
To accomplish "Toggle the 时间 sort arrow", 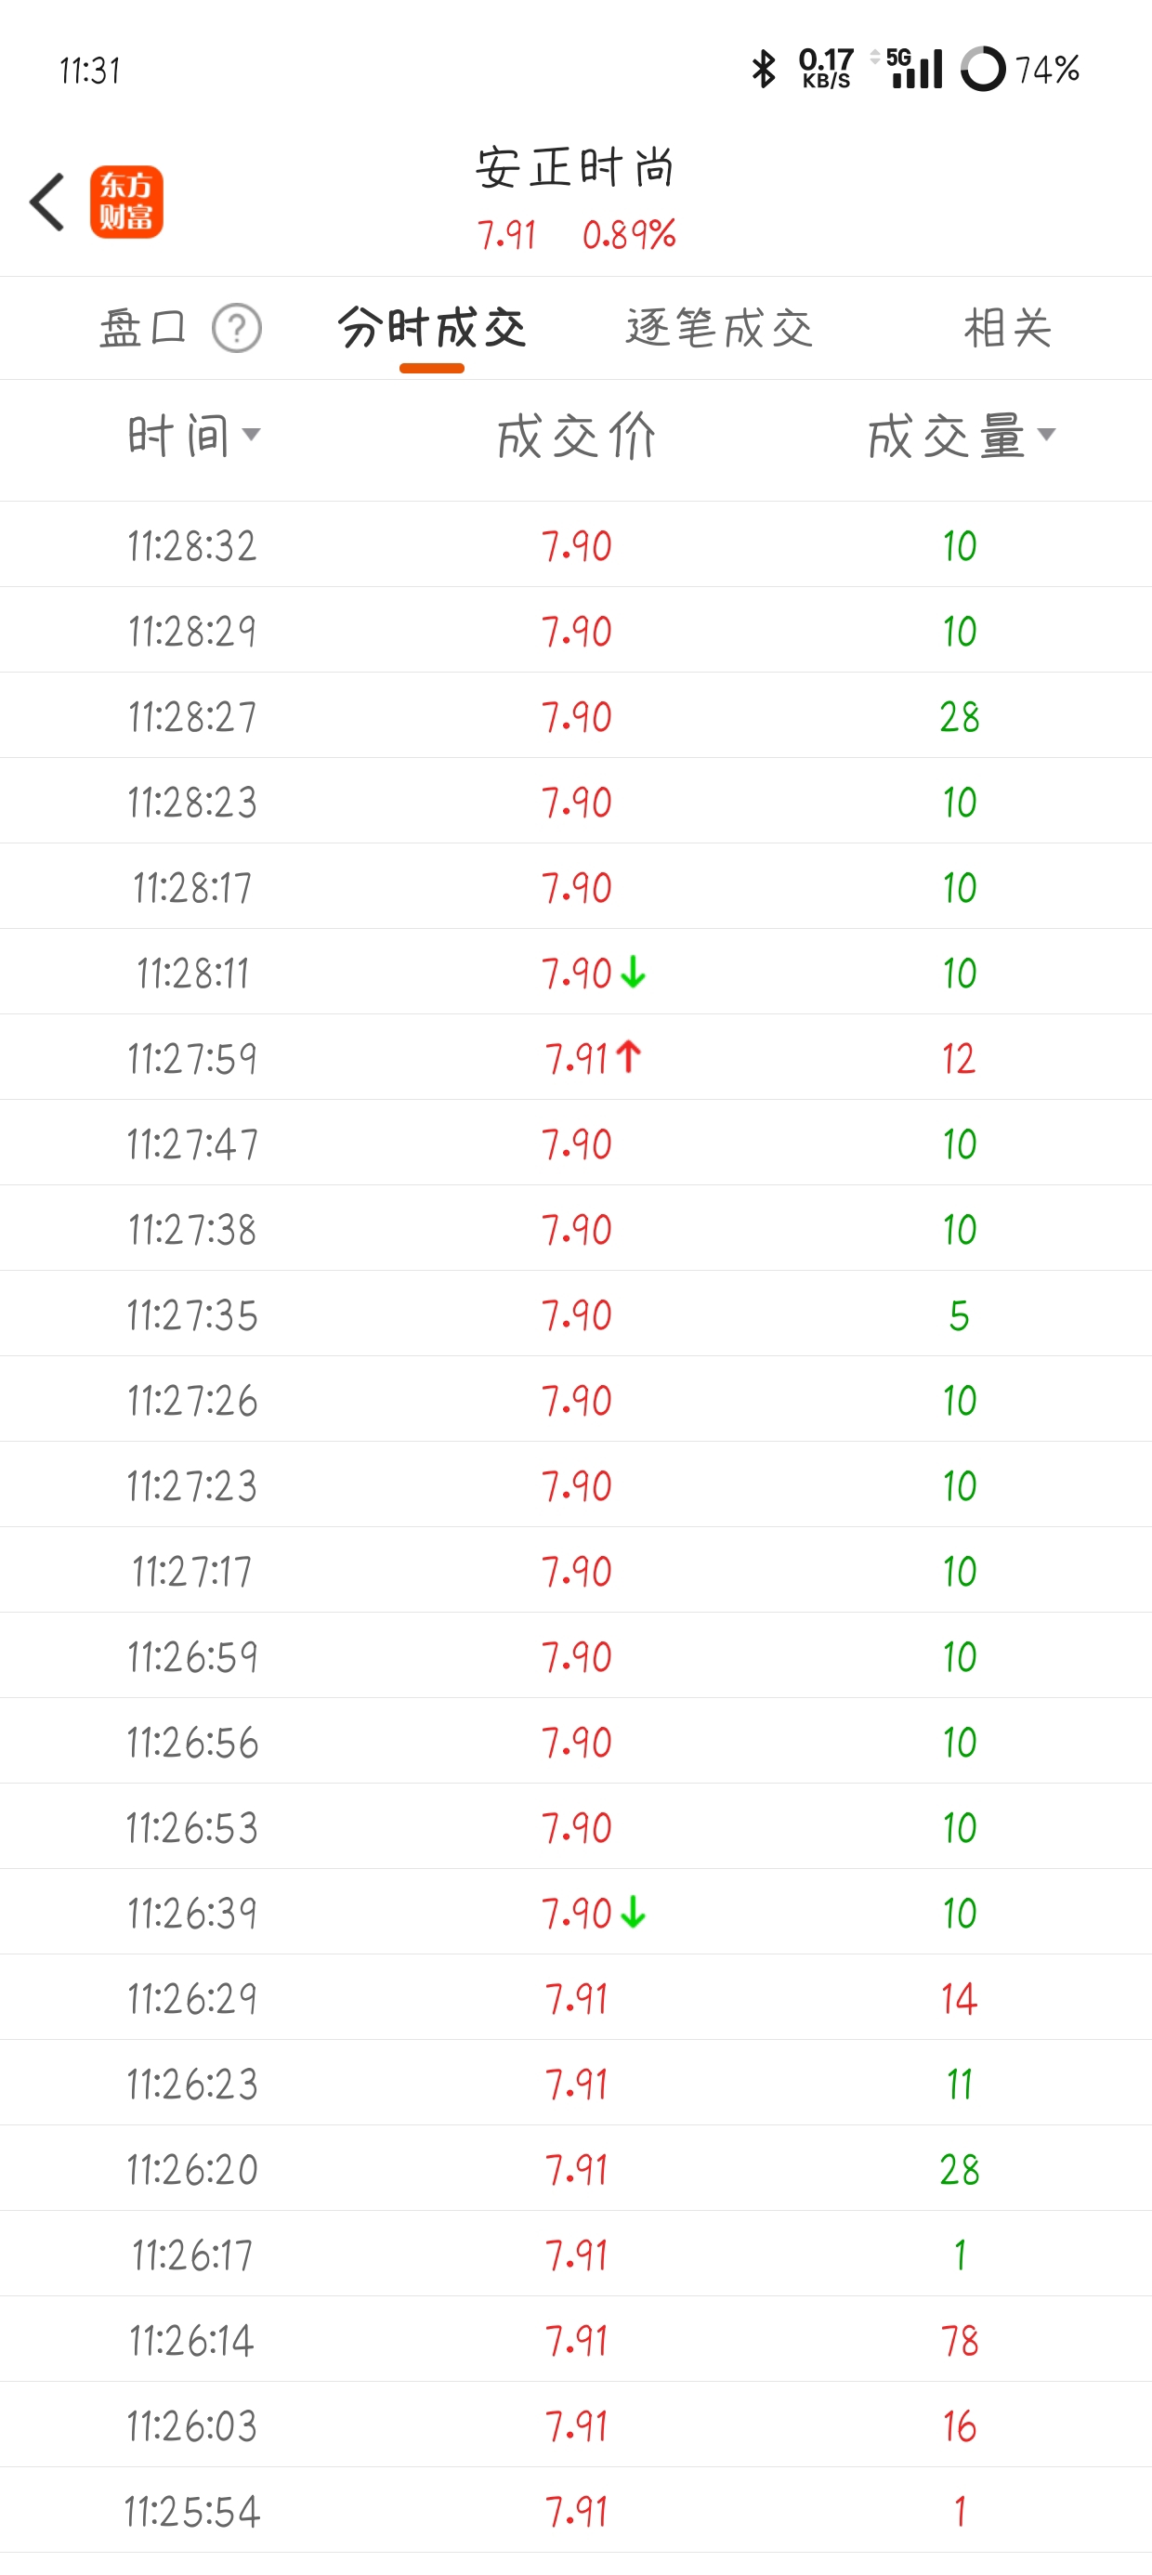I will 251,434.
